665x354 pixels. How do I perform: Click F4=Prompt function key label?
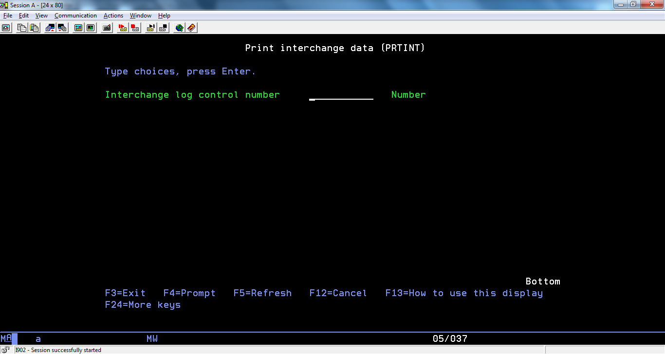tap(189, 293)
